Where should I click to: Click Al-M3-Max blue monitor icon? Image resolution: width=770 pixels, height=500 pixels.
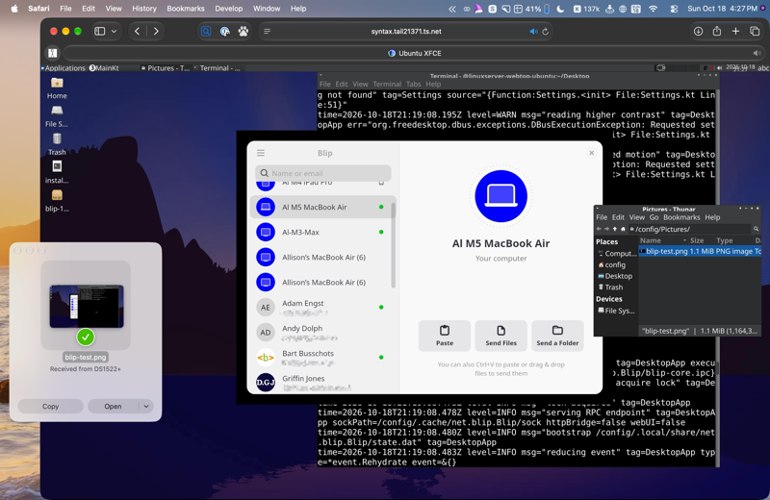click(266, 232)
